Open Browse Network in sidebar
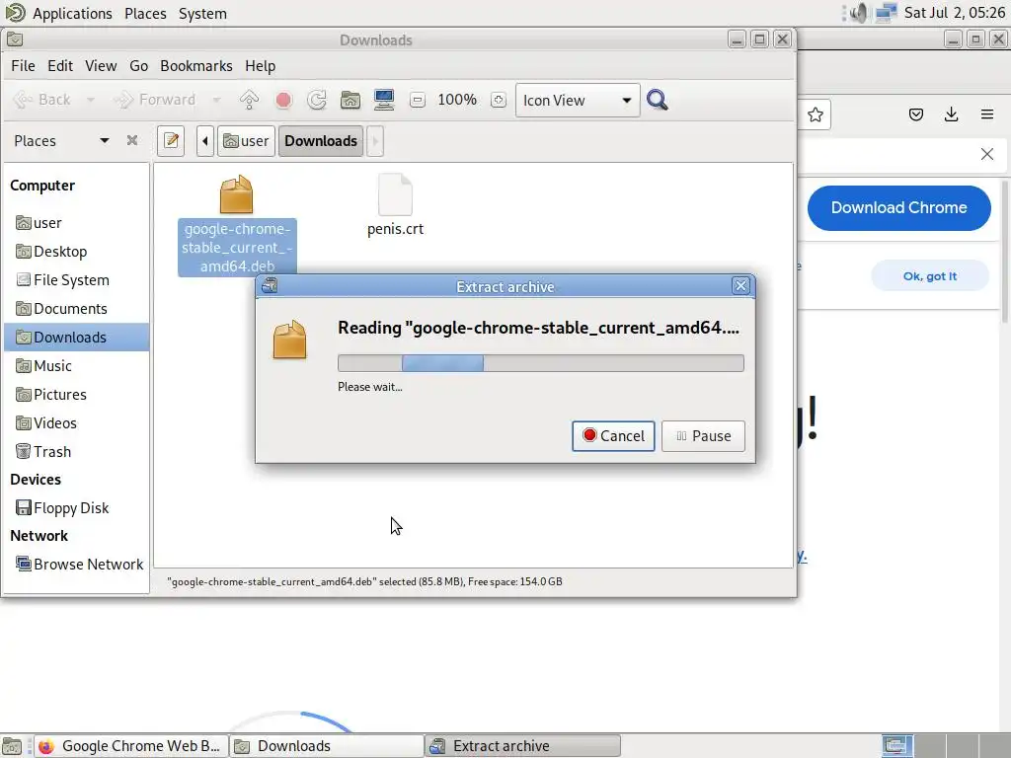1011x758 pixels. coord(76,564)
